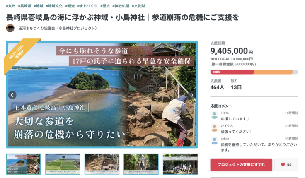Like the project with the heart 130 button
The image size is (305, 178).
pyautogui.click(x=286, y=165)
